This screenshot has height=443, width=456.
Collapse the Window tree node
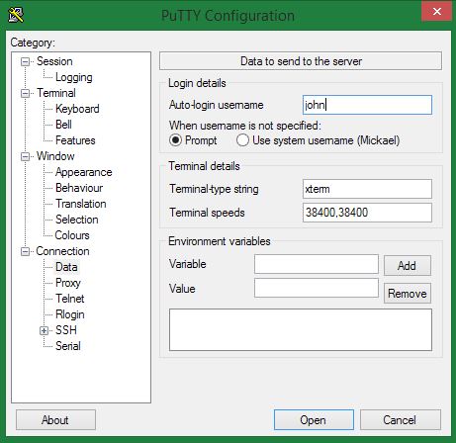click(25, 156)
